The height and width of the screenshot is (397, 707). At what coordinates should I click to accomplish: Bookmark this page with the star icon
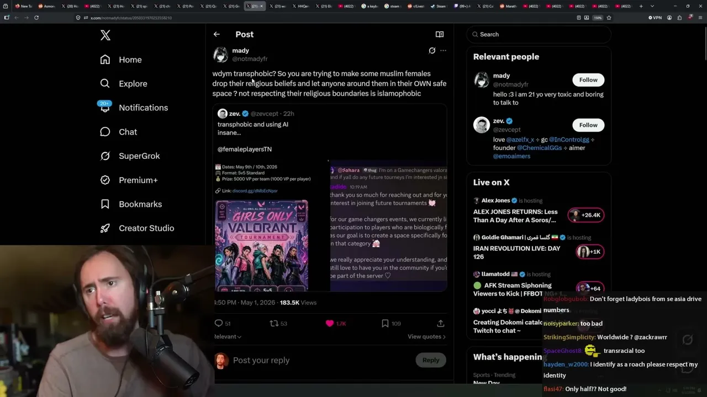[x=609, y=18]
